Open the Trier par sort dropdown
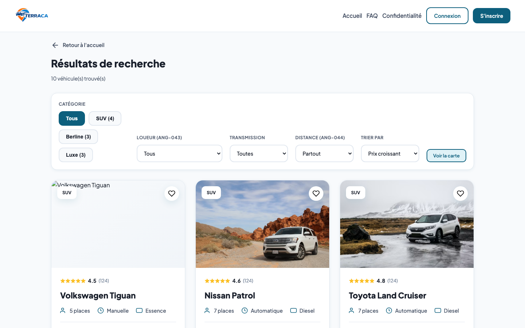 390,153
